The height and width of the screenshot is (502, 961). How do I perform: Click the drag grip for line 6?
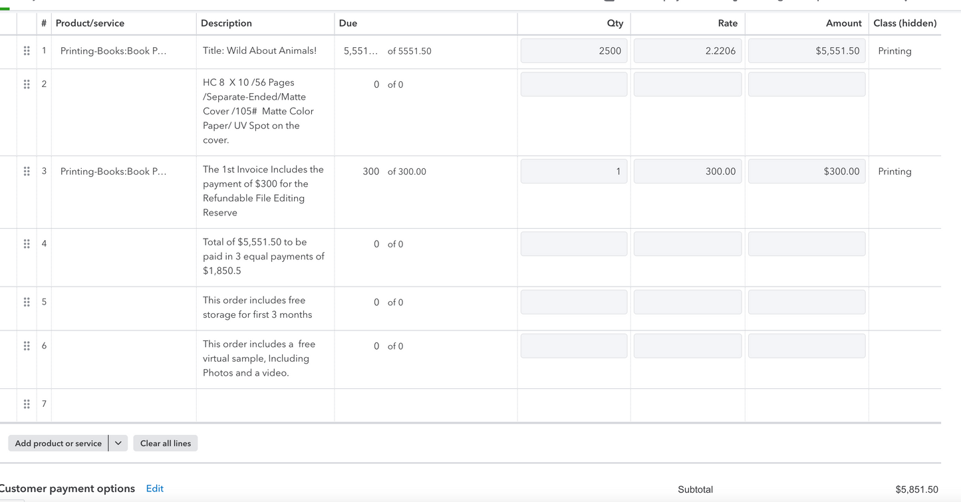27,346
